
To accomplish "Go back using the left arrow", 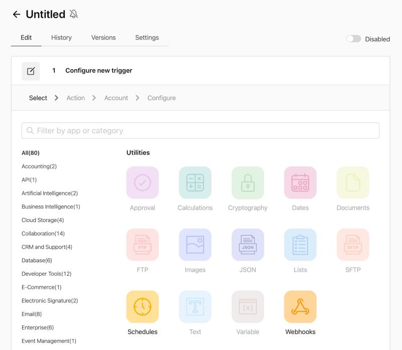I will (17, 15).
